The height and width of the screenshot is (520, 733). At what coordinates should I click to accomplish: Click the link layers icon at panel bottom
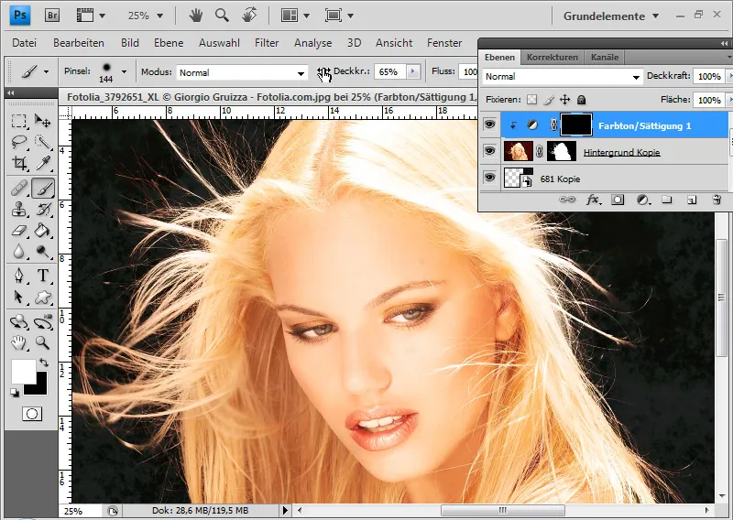567,200
